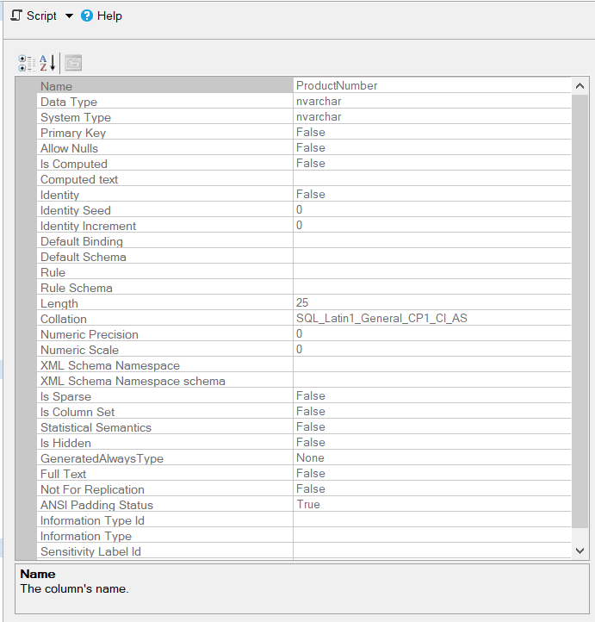
Task: Click the vertical scrollbar thumb
Action: point(580,311)
